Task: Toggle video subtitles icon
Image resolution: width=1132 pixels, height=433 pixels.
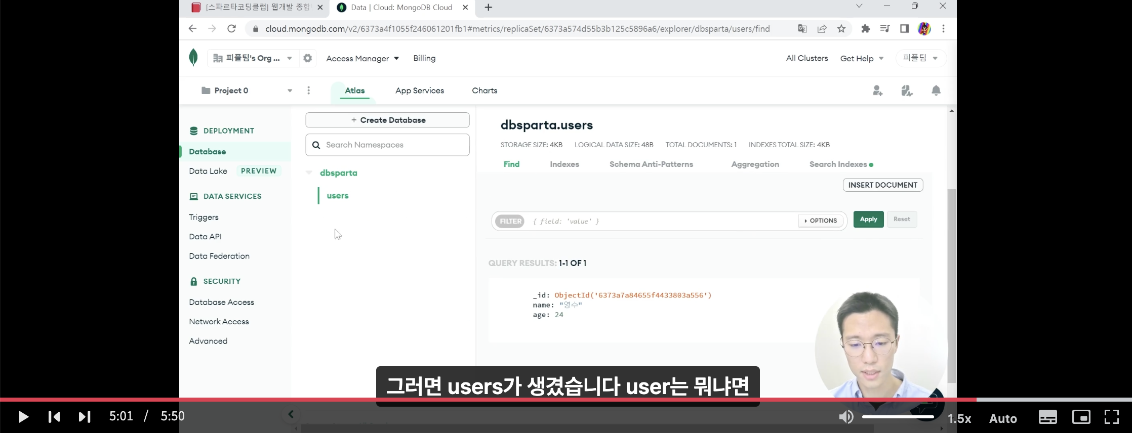Action: pyautogui.click(x=1047, y=417)
